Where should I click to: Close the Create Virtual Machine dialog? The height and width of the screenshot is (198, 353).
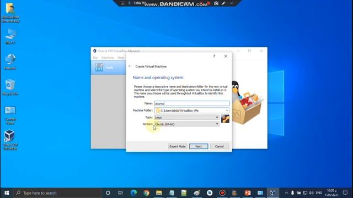(x=226, y=56)
